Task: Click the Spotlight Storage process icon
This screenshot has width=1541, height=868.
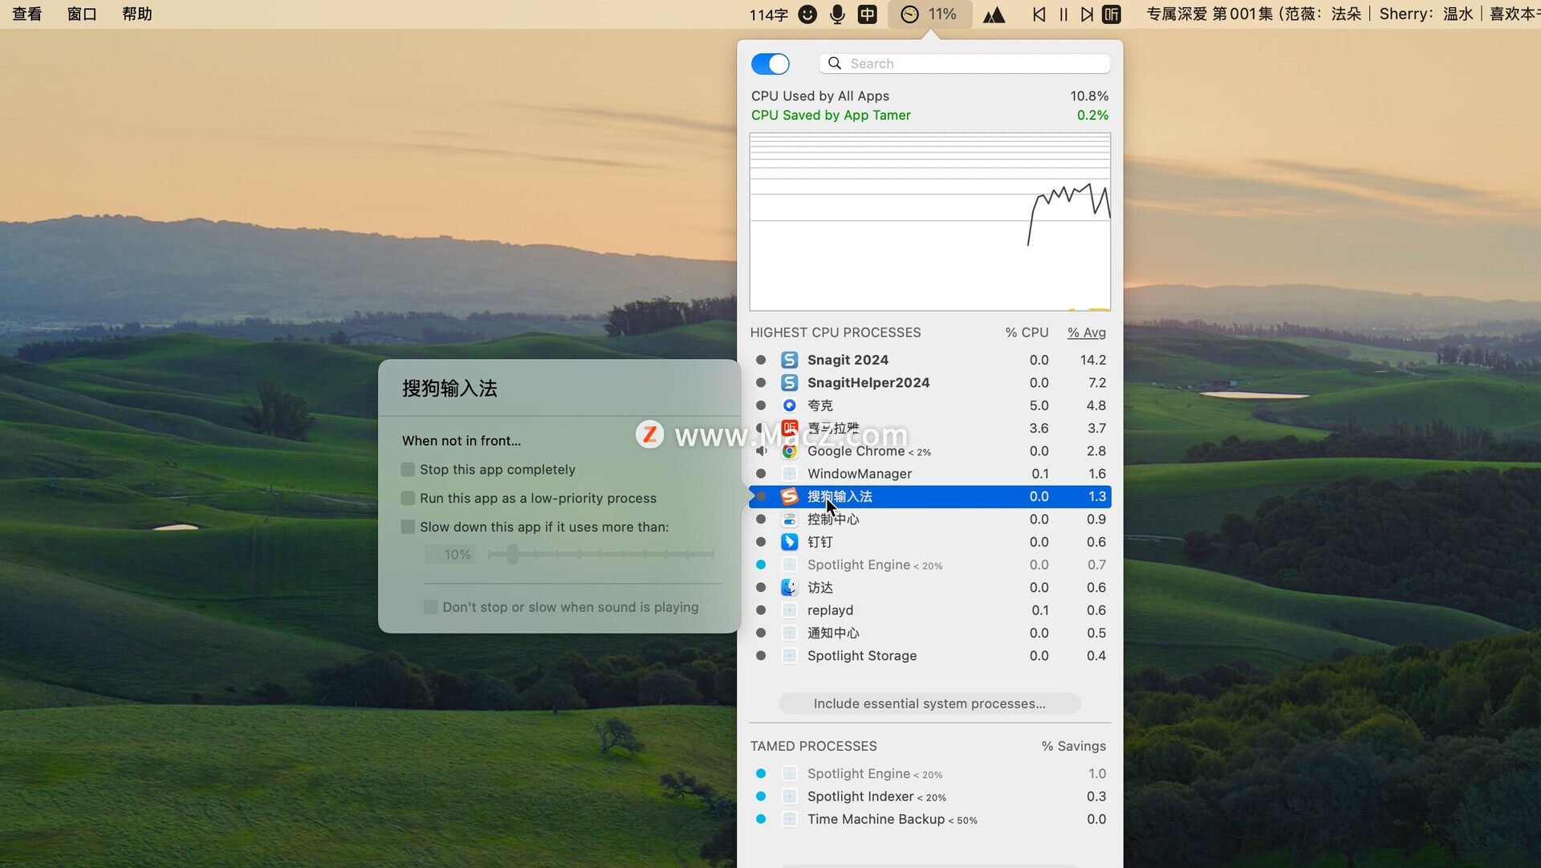Action: [x=790, y=656]
